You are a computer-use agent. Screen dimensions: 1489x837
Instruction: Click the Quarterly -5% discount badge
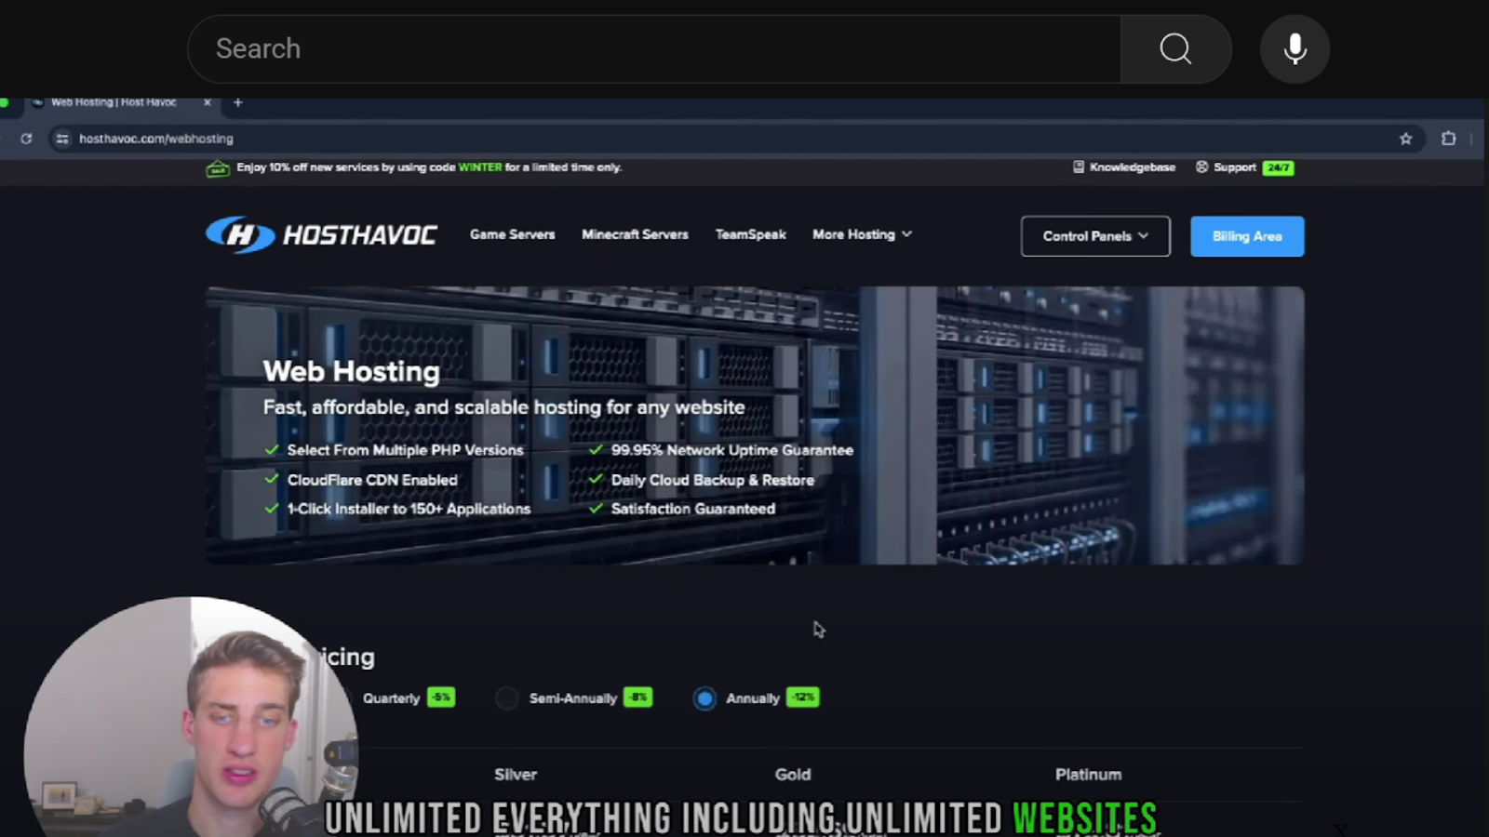441,697
